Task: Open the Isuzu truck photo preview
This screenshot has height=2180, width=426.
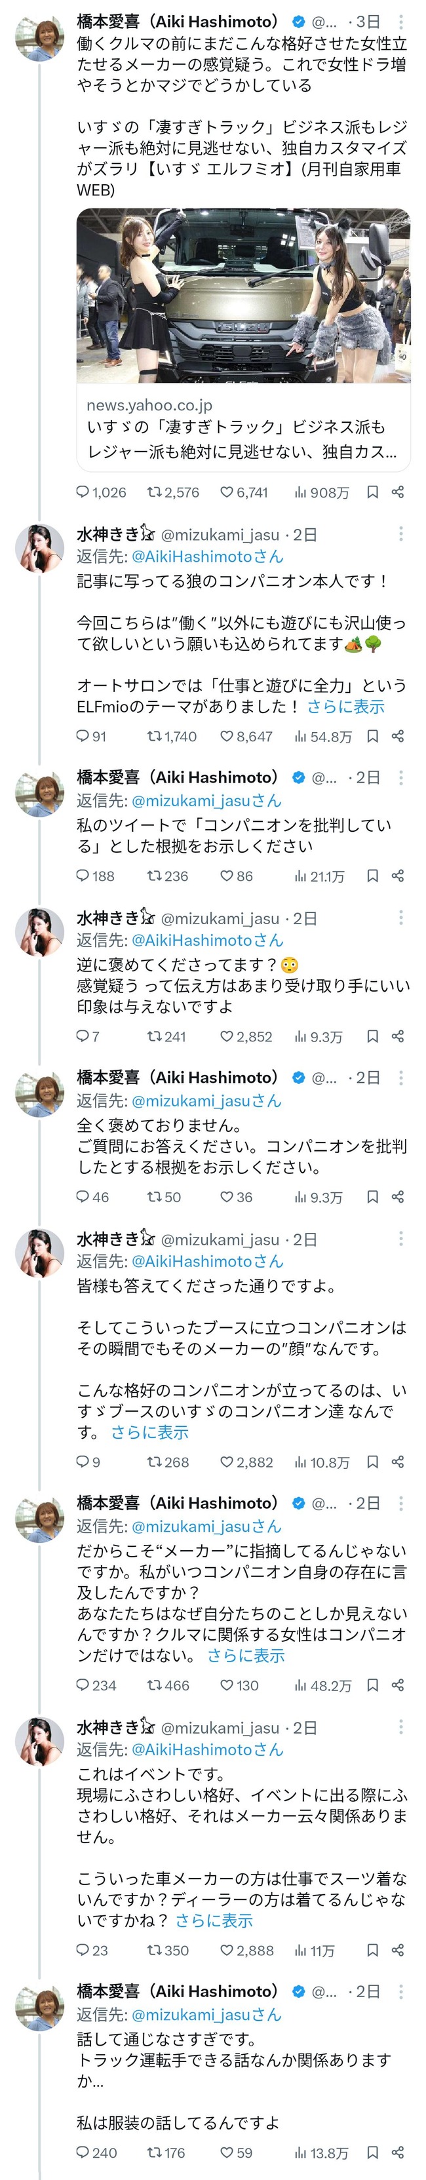Action: click(243, 296)
